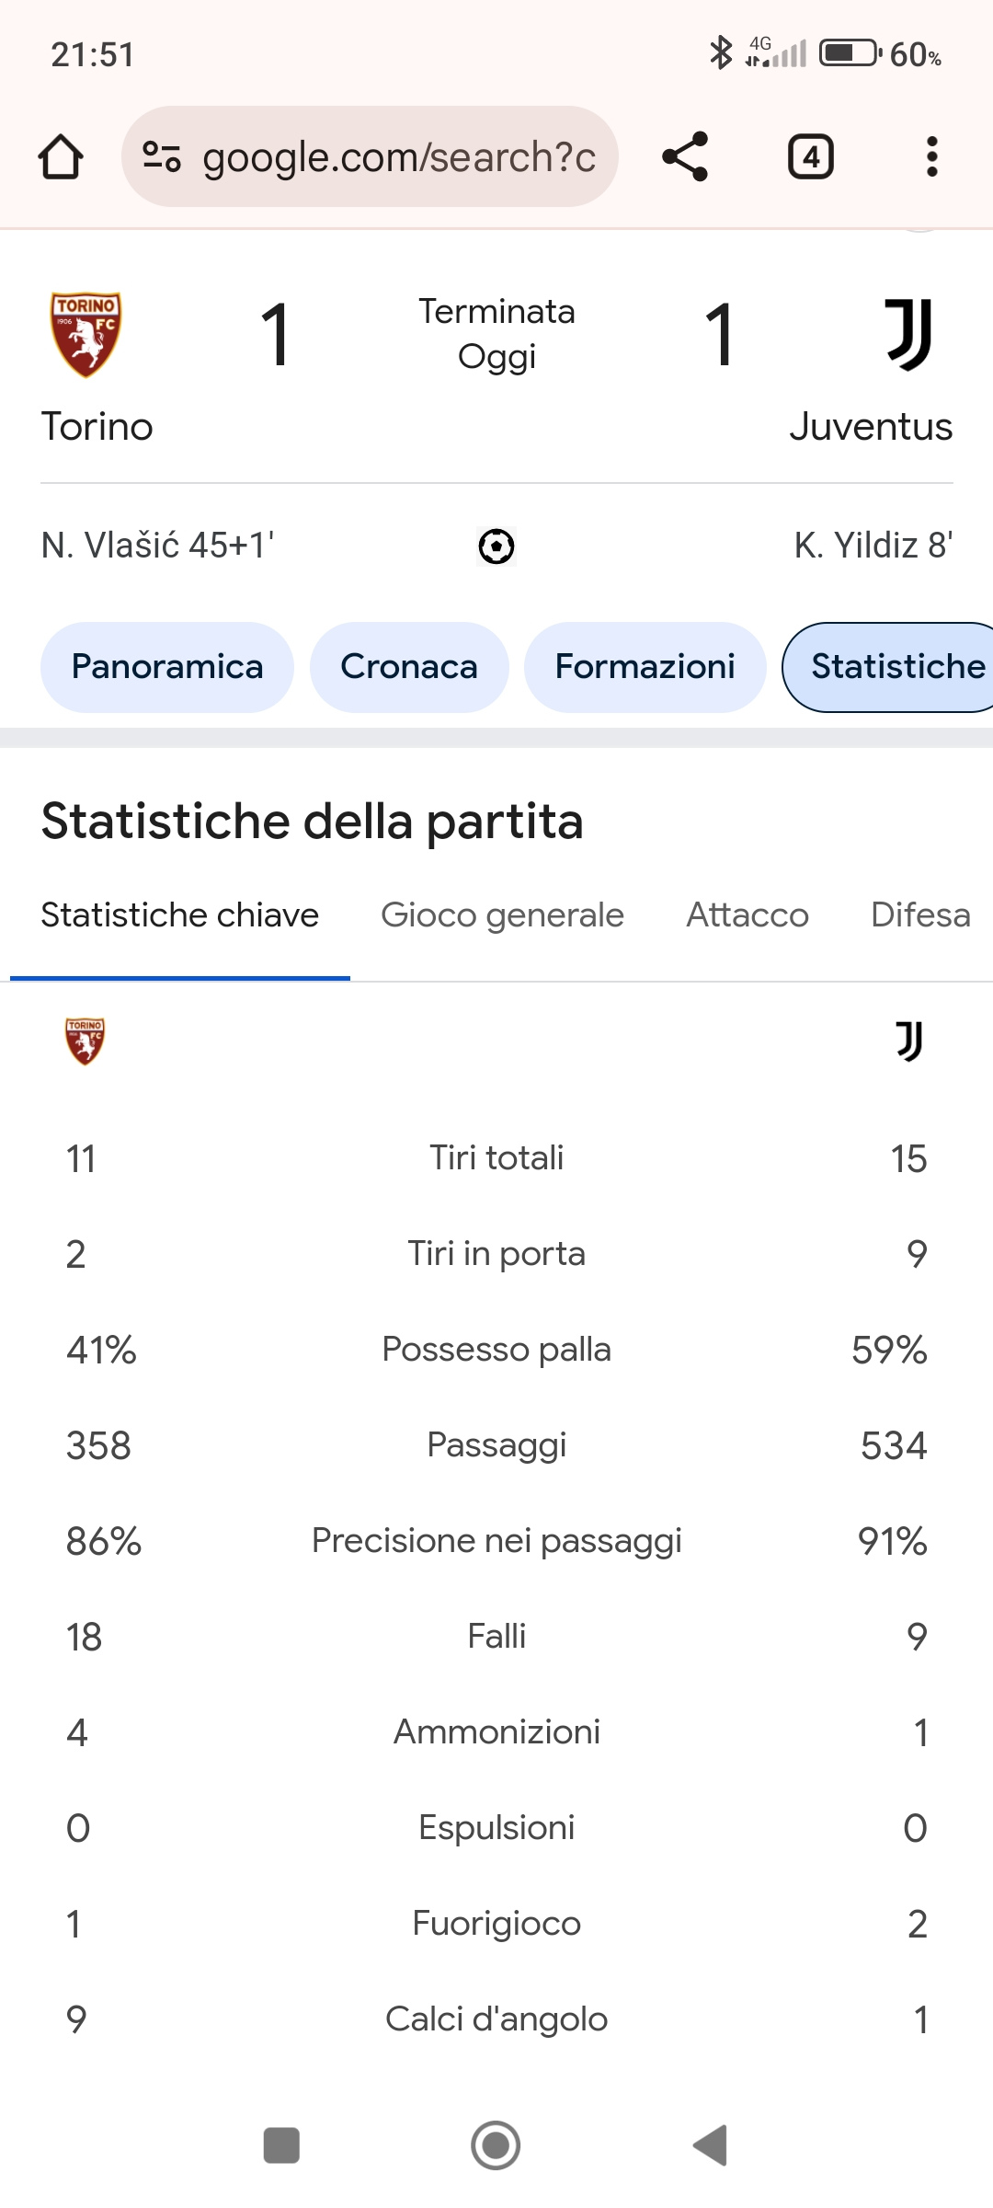
Task: Open the site settings icon in address bar
Action: pos(162,156)
